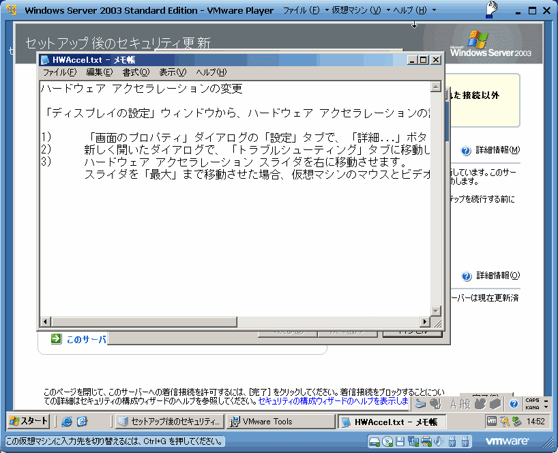Click the IME input mode 'A' icon
This screenshot has width=558, height=453.
pos(453,404)
